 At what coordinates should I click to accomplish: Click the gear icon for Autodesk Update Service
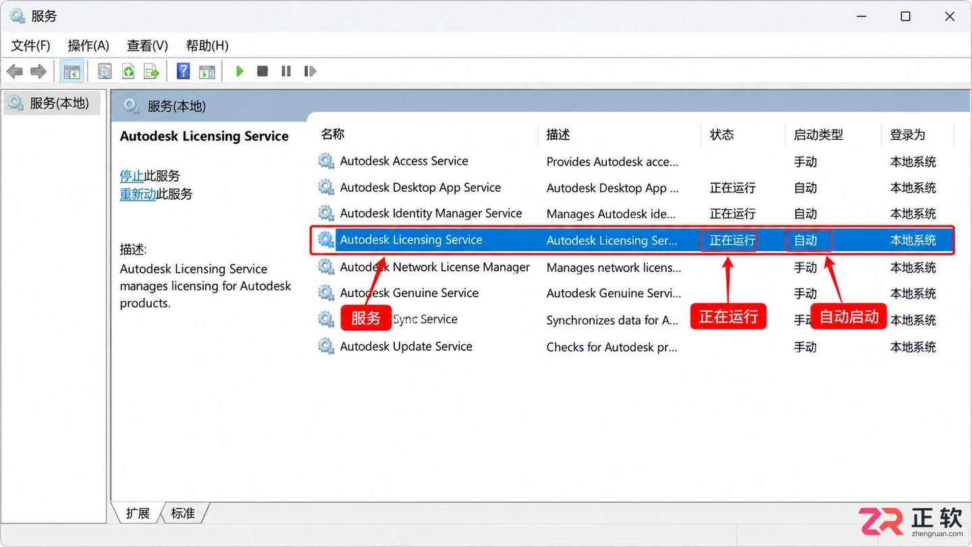326,346
